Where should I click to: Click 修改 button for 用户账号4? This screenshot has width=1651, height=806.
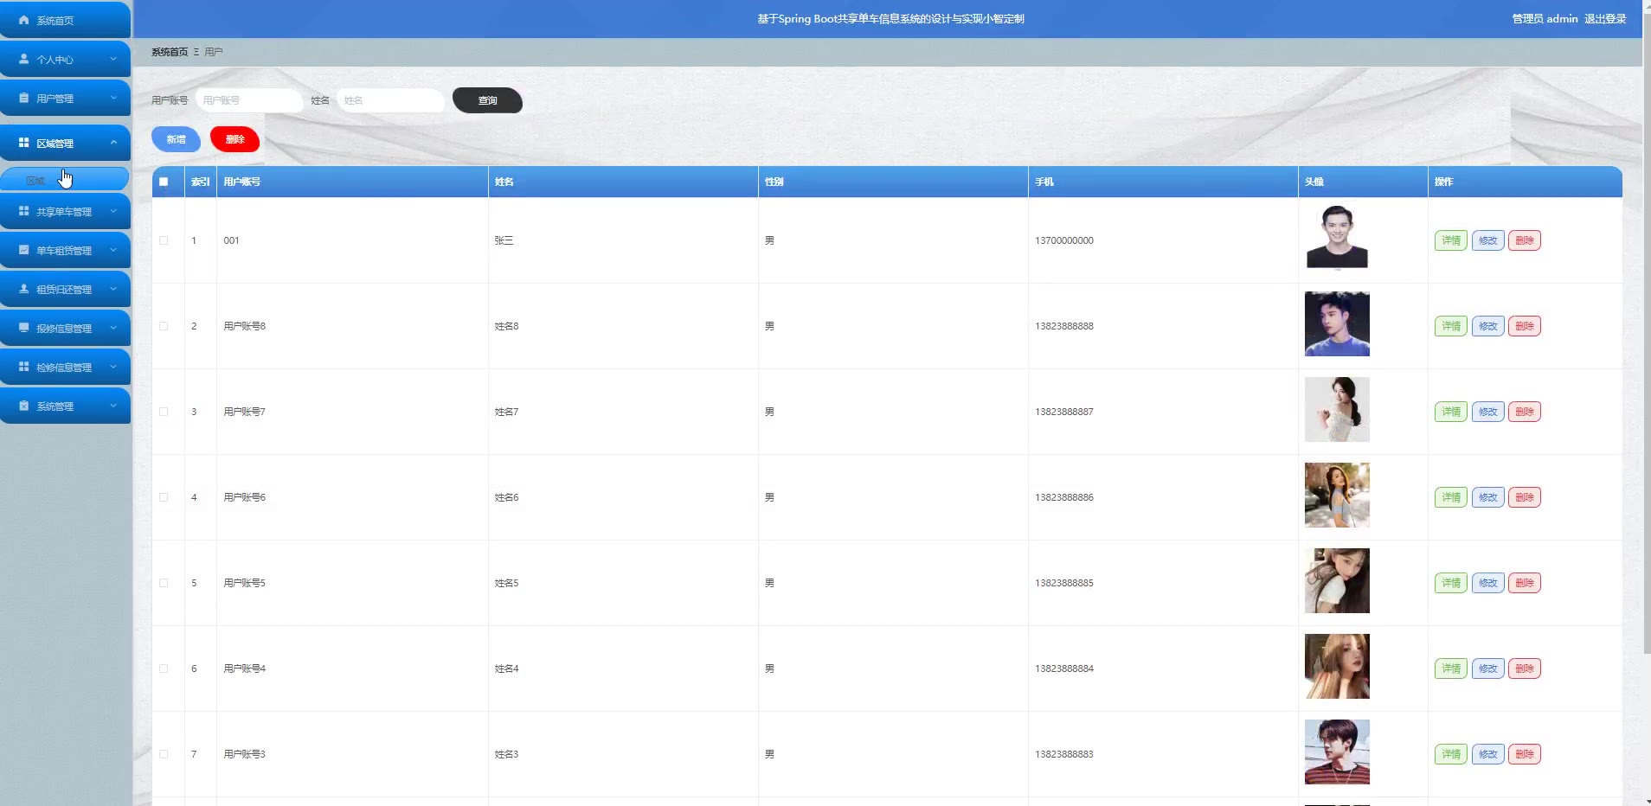point(1487,668)
